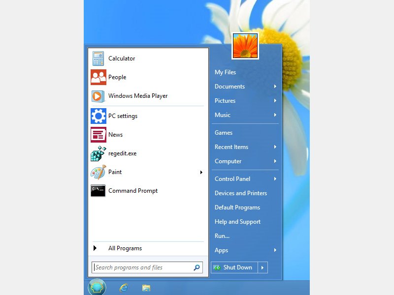Click the Shut Down power icon
The image size is (394, 295).
coord(217,267)
